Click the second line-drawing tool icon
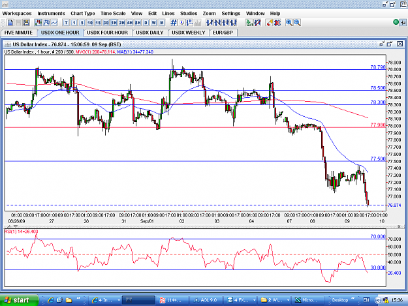 click(x=217, y=23)
